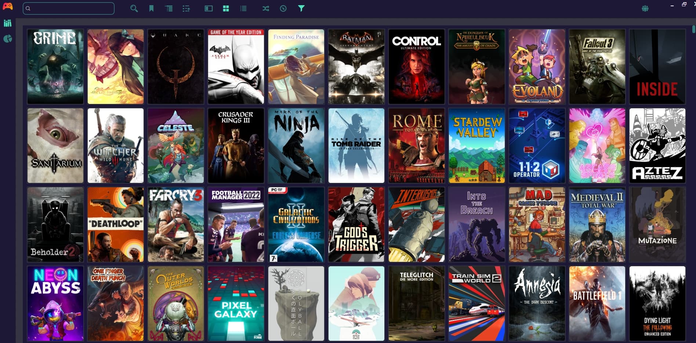Restore down the application window

[x=684, y=5]
